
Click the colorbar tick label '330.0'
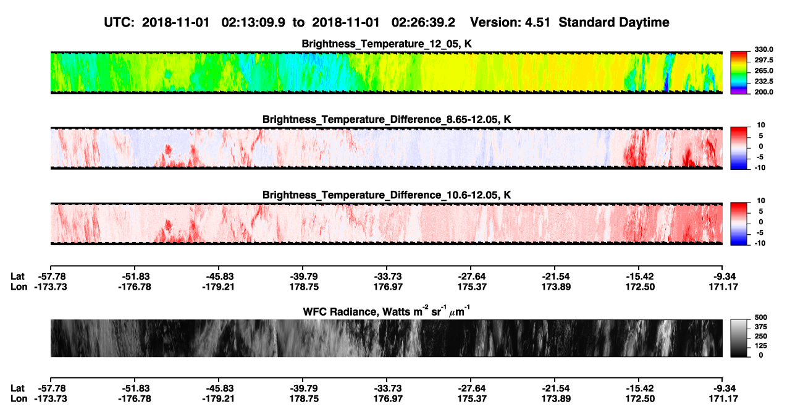point(763,49)
